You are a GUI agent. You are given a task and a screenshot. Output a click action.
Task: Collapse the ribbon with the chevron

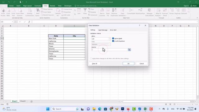point(197,18)
